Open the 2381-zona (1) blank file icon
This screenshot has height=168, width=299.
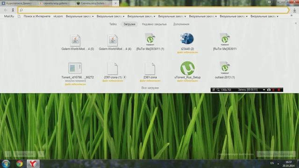[112, 69]
